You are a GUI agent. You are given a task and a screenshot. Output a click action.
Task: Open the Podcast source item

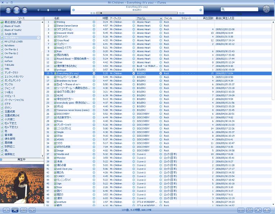point(9,57)
